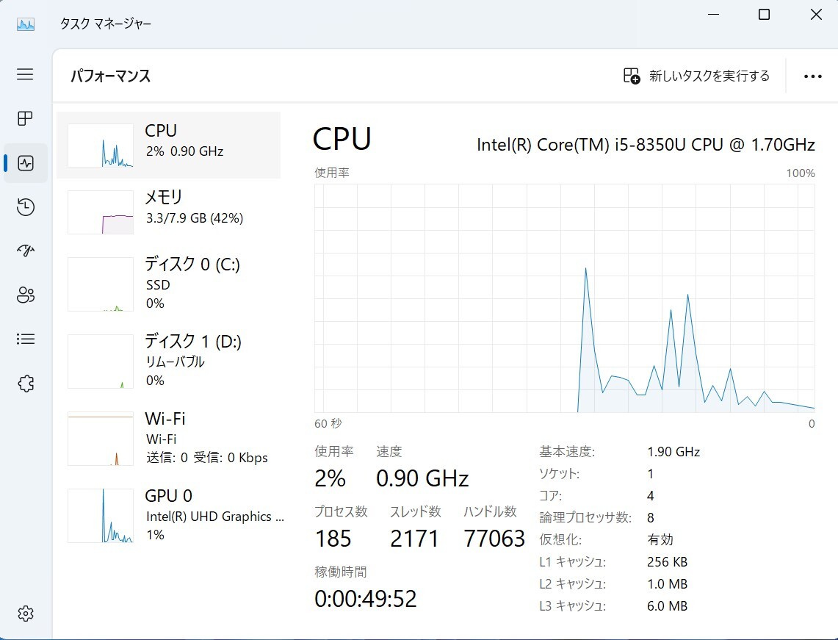Open the Startup apps gauge icon
The image size is (838, 640).
pos(25,251)
